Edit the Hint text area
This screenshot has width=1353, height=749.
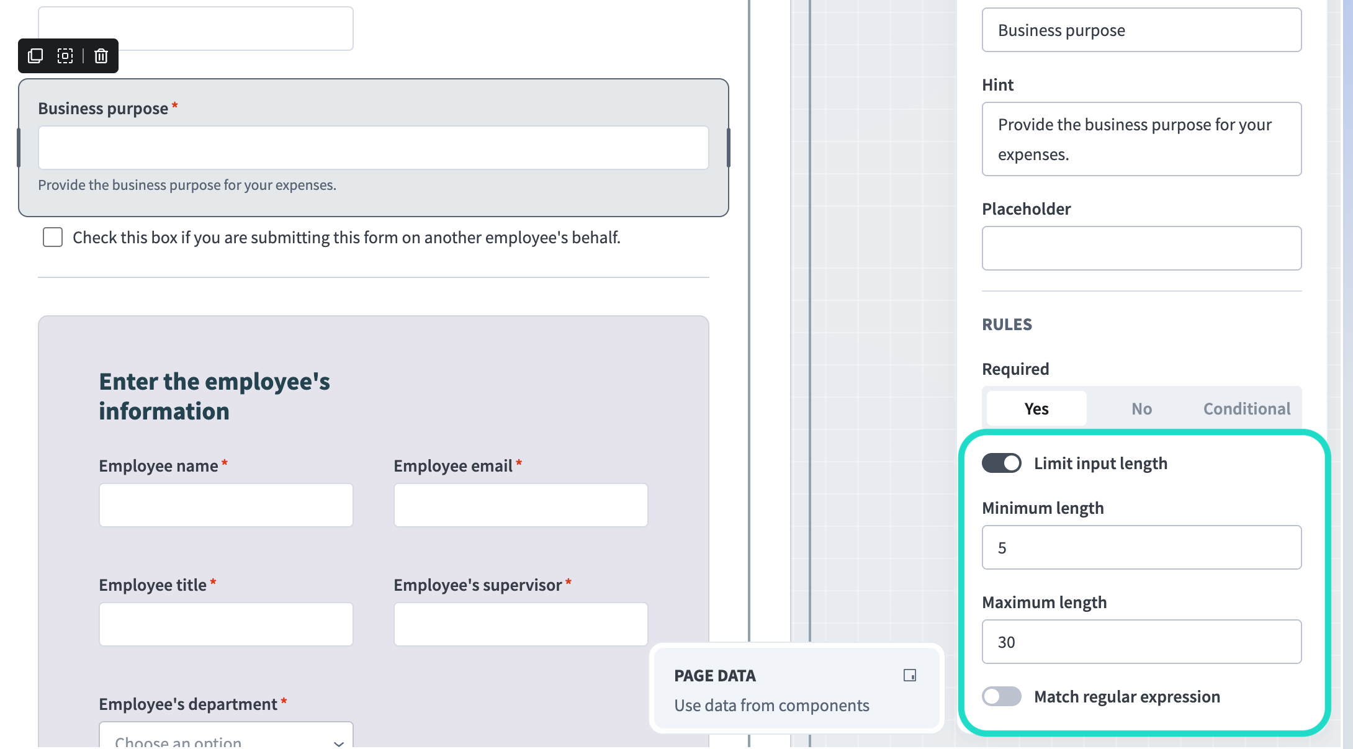click(1141, 139)
